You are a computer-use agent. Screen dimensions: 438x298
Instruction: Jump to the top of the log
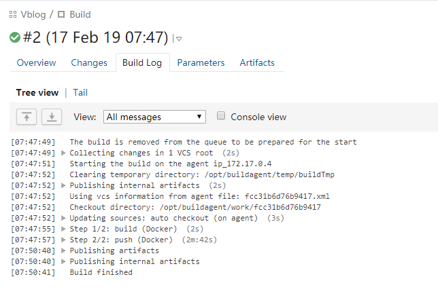(x=27, y=117)
